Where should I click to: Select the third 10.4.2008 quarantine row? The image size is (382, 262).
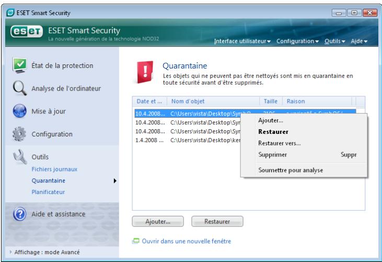(188, 131)
